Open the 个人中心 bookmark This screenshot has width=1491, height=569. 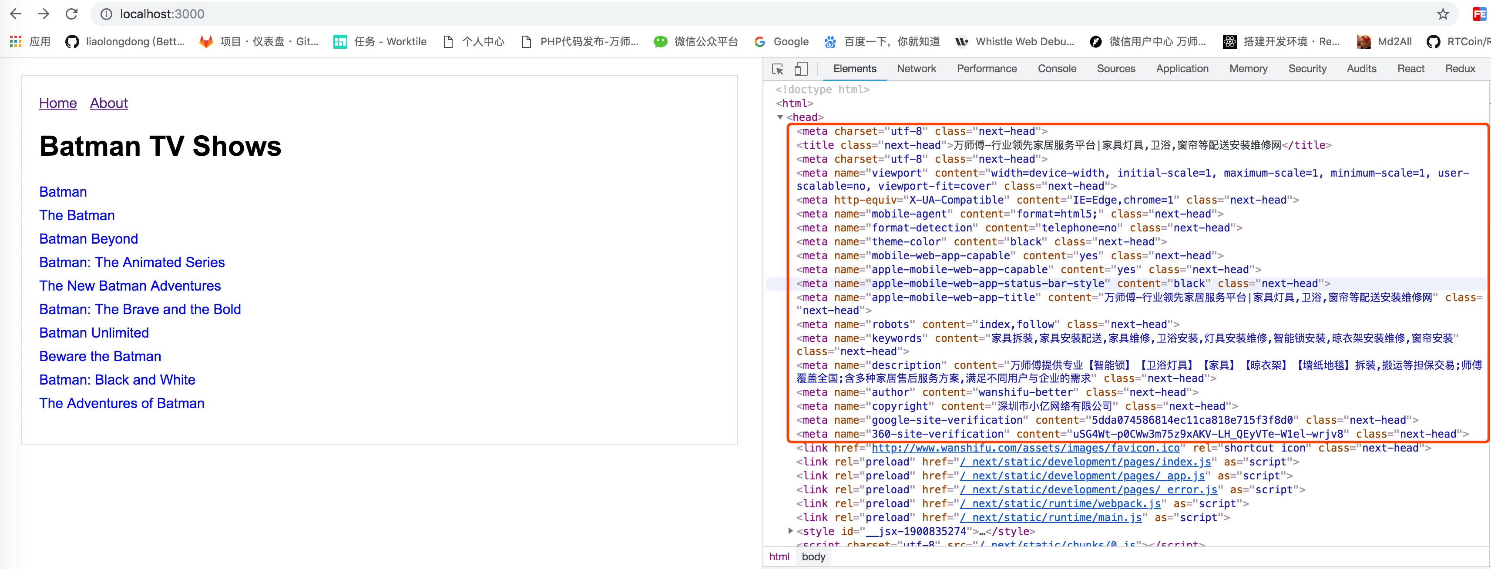coord(473,42)
